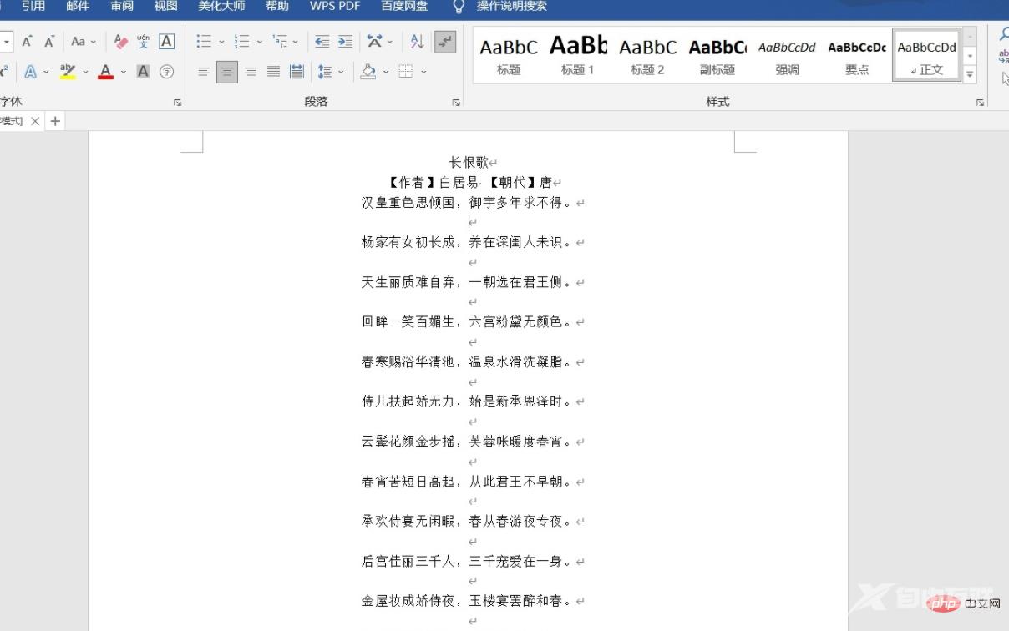
Task: Click the Sort A-Z icon
Action: [418, 42]
